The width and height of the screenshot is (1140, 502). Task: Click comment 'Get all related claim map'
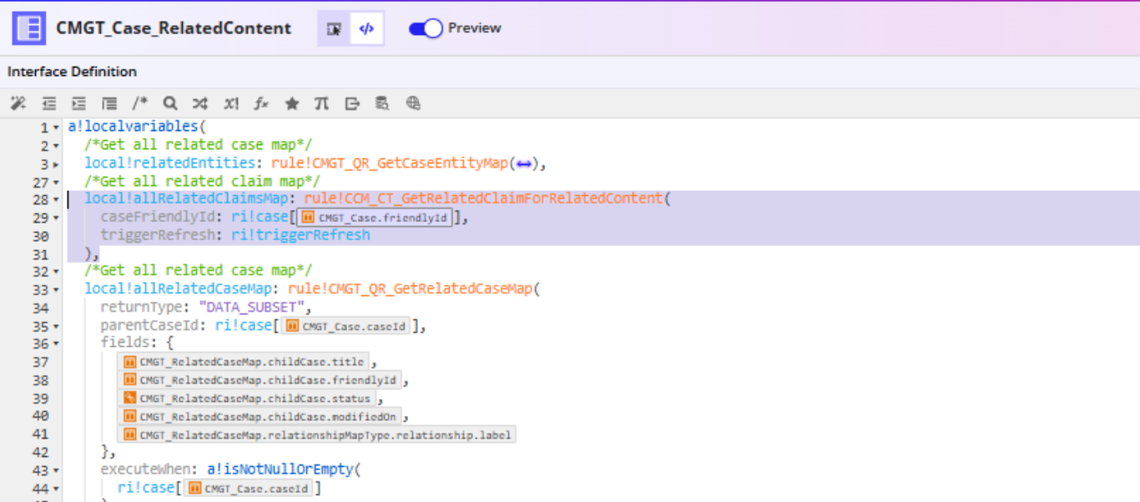pos(203,181)
